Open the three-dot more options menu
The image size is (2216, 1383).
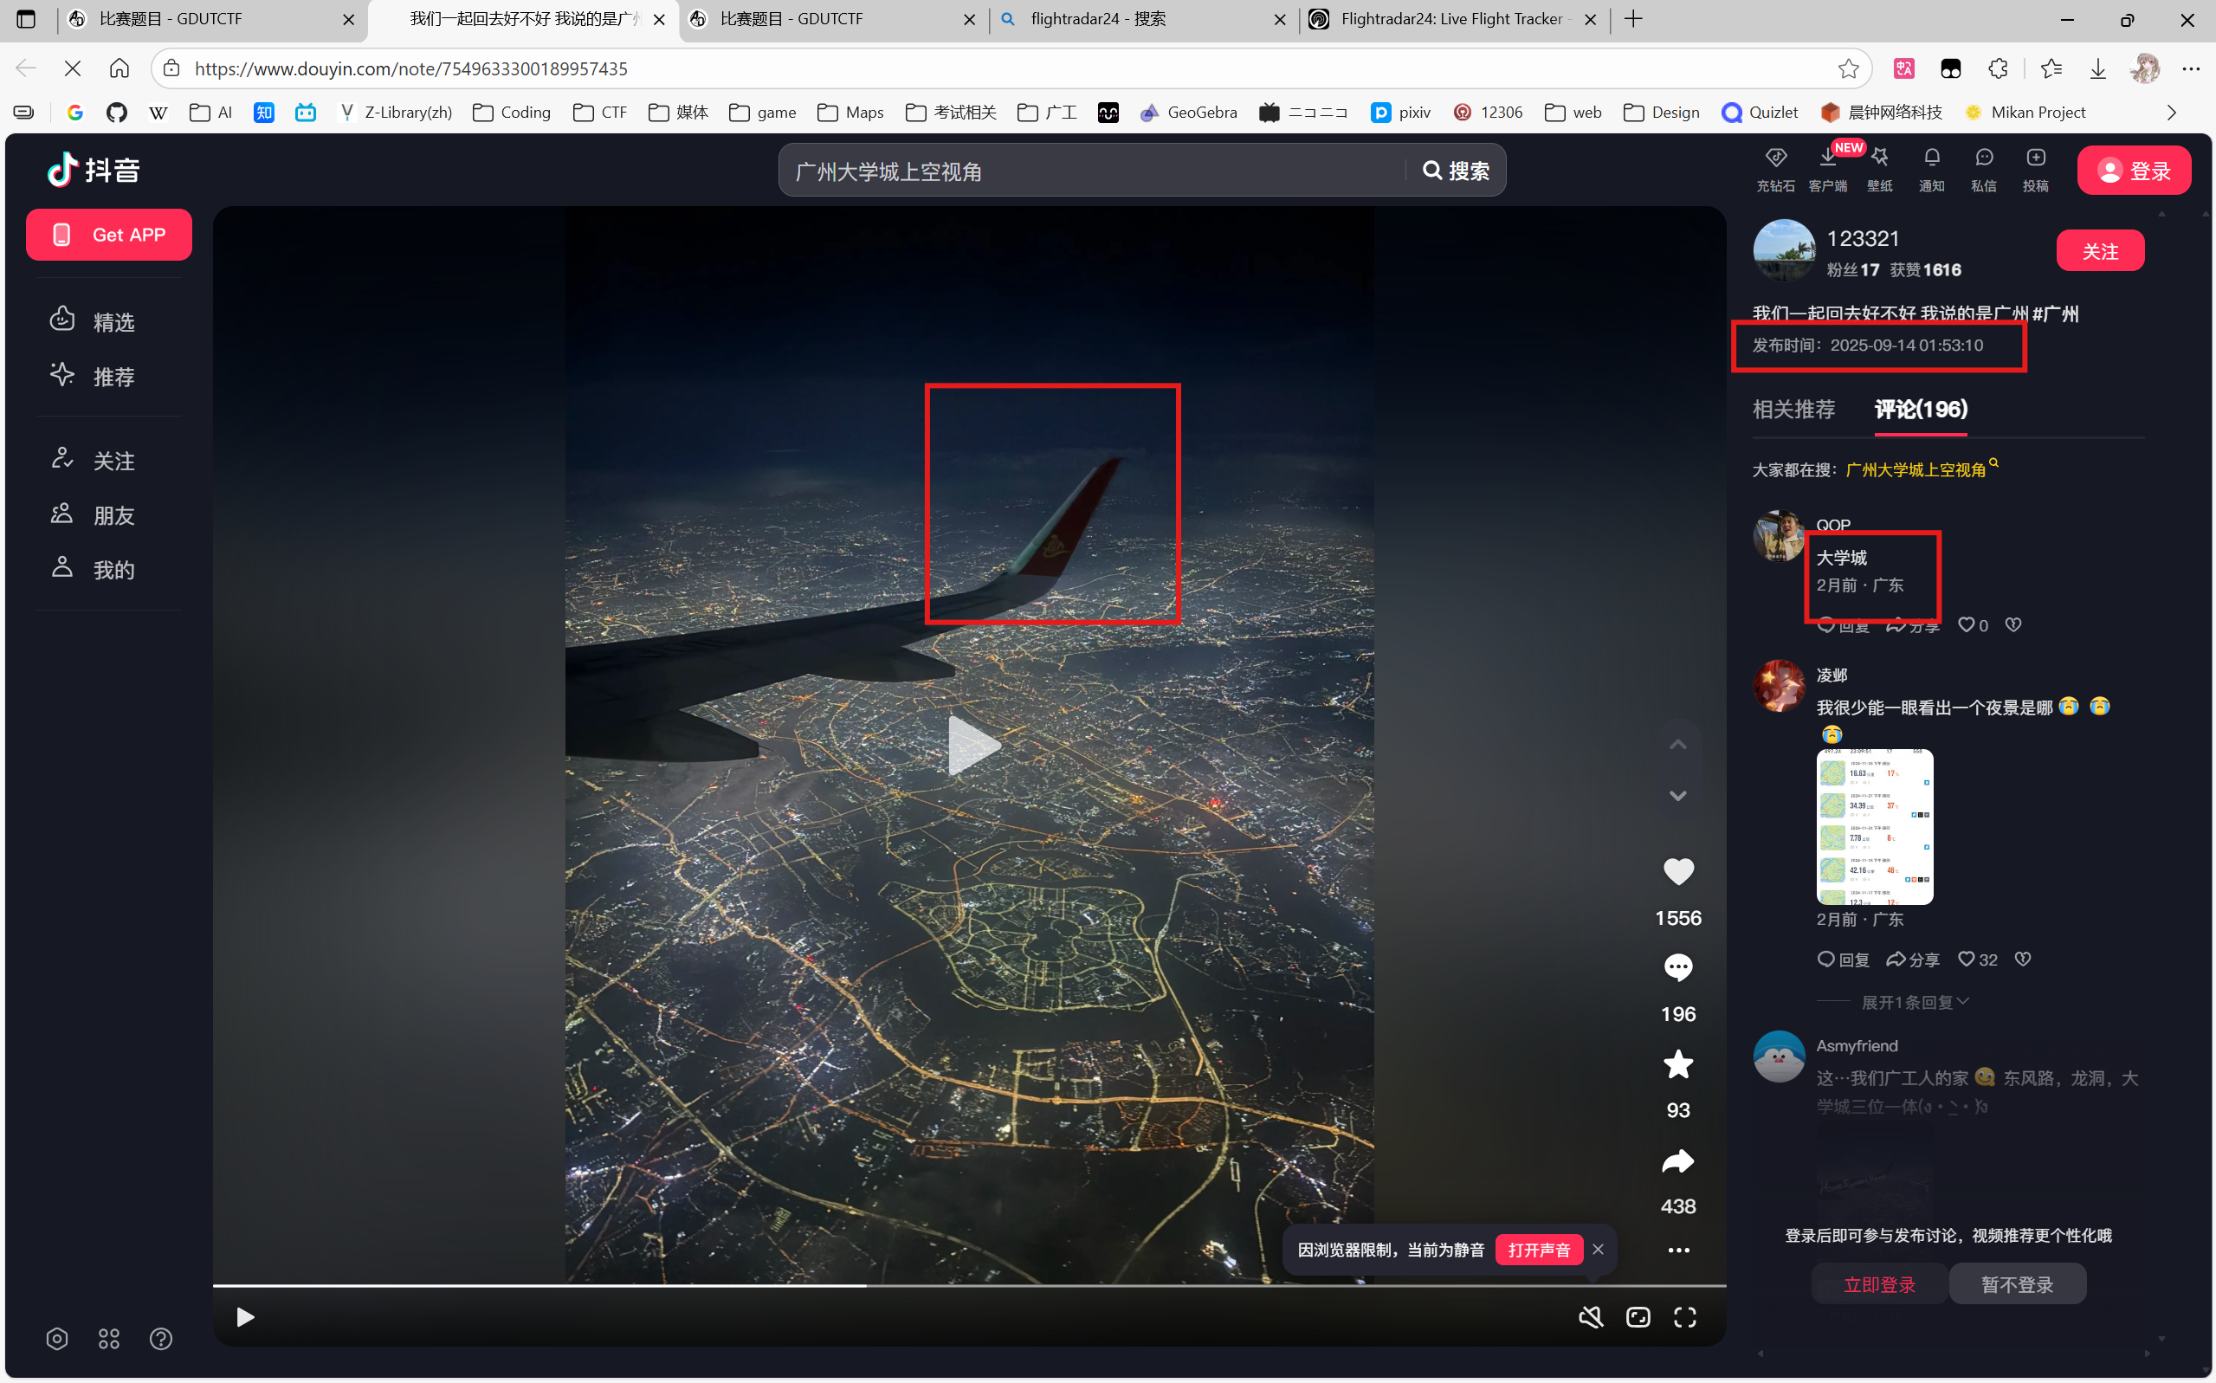1677,1251
